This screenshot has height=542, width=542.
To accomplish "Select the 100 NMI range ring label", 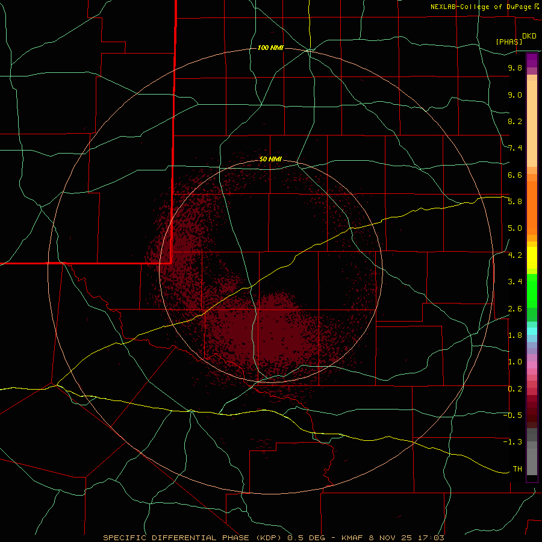I will (x=270, y=48).
